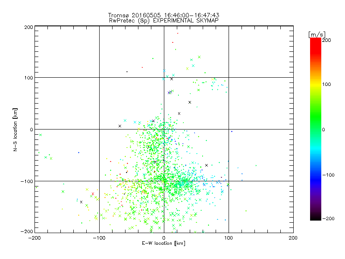Click the x-axis tick label '0'
Screen dimensions: 345x259
(x=164, y=238)
